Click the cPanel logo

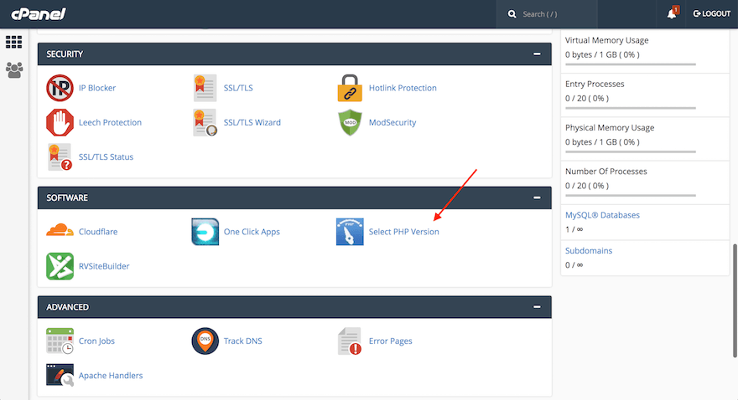[x=38, y=14]
